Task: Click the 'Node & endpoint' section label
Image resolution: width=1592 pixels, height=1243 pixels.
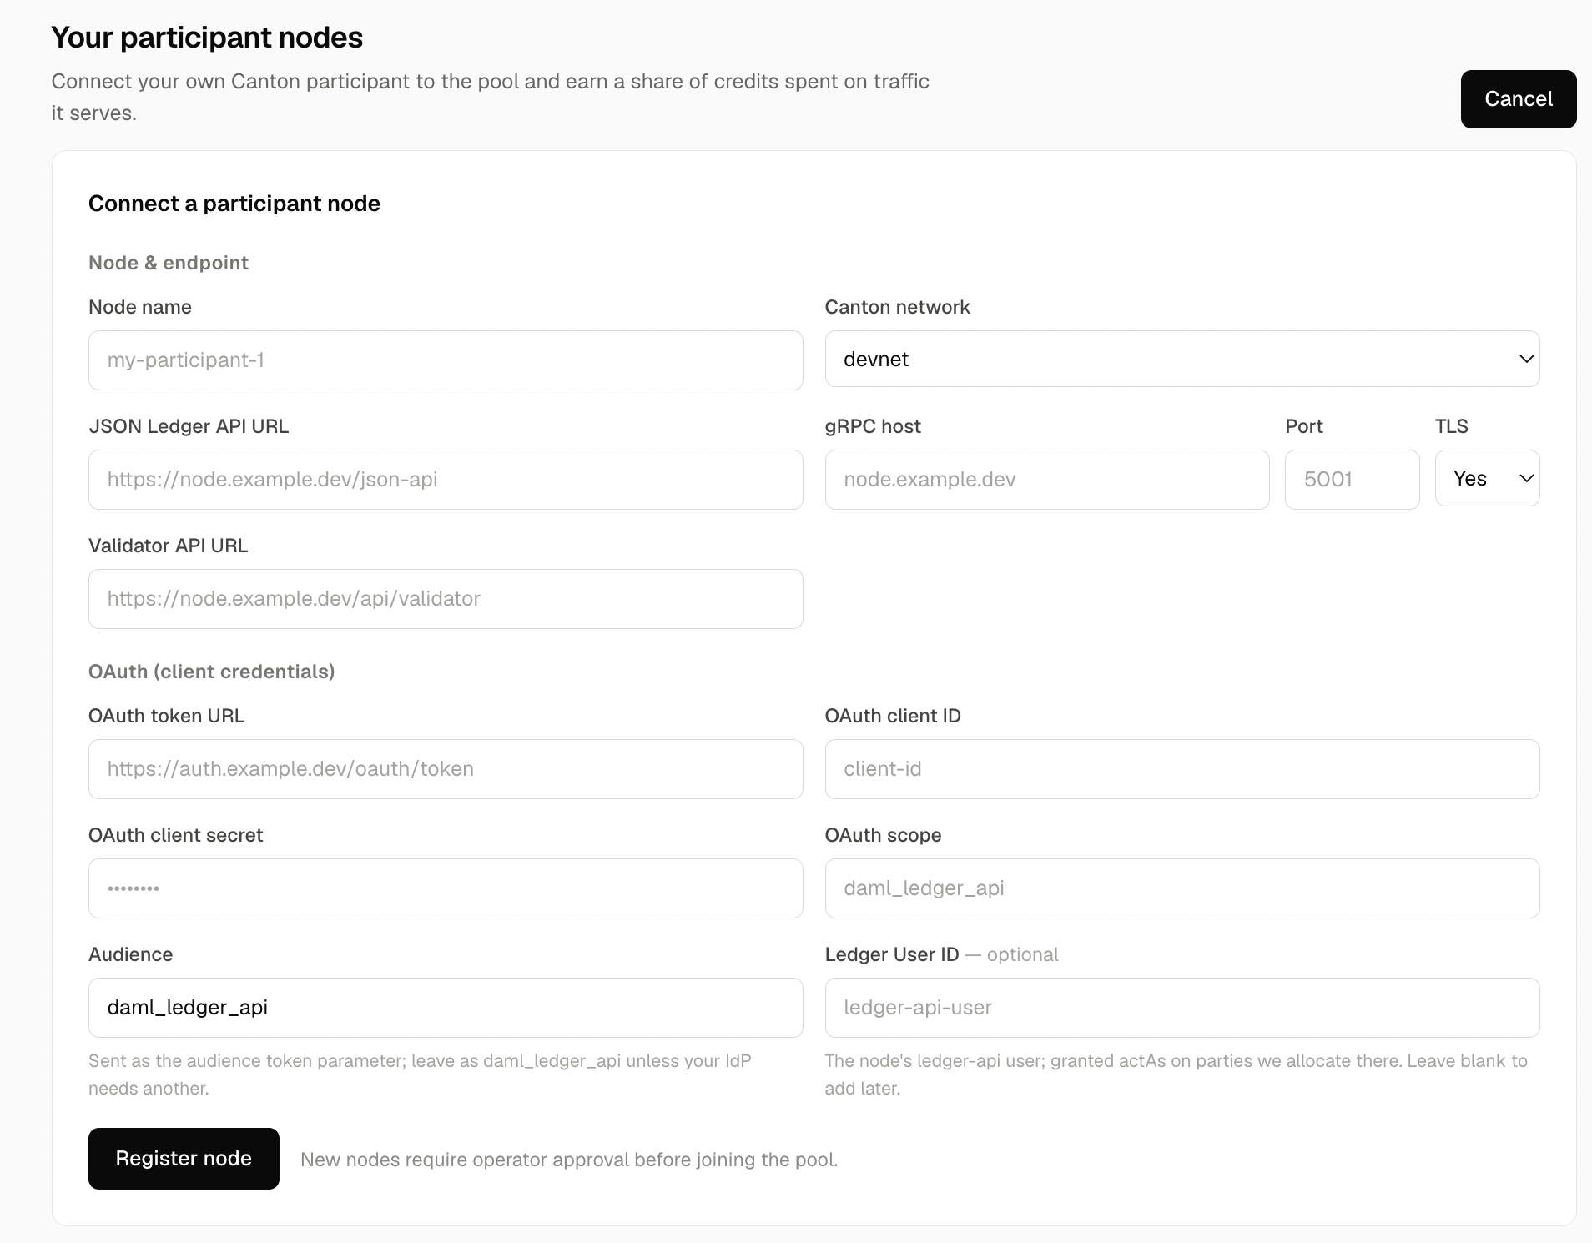Action: pyautogui.click(x=169, y=263)
